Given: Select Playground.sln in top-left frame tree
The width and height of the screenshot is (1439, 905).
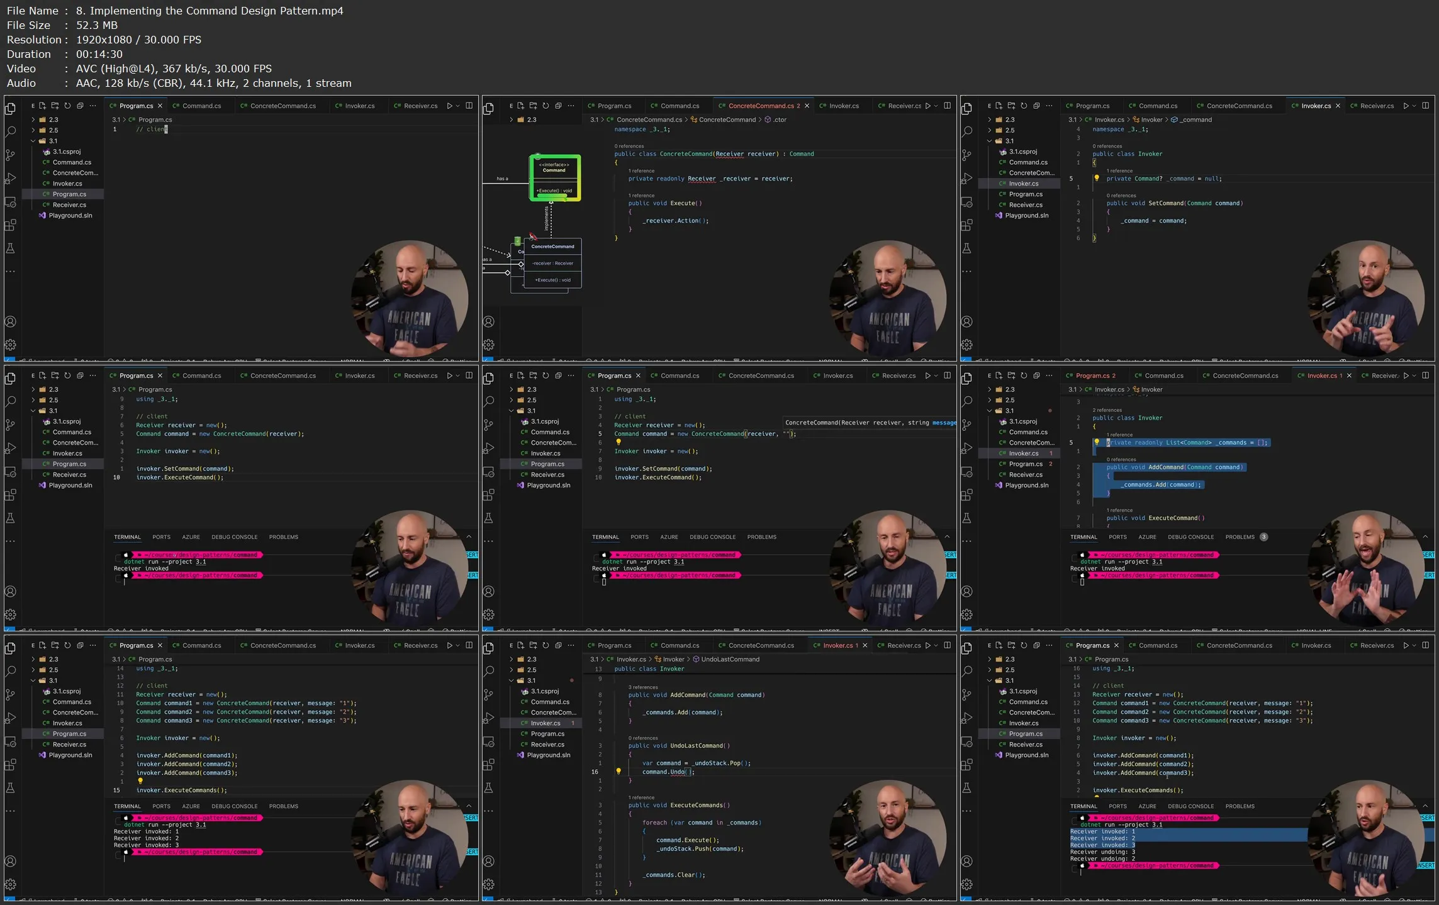Looking at the screenshot, I should 65,215.
